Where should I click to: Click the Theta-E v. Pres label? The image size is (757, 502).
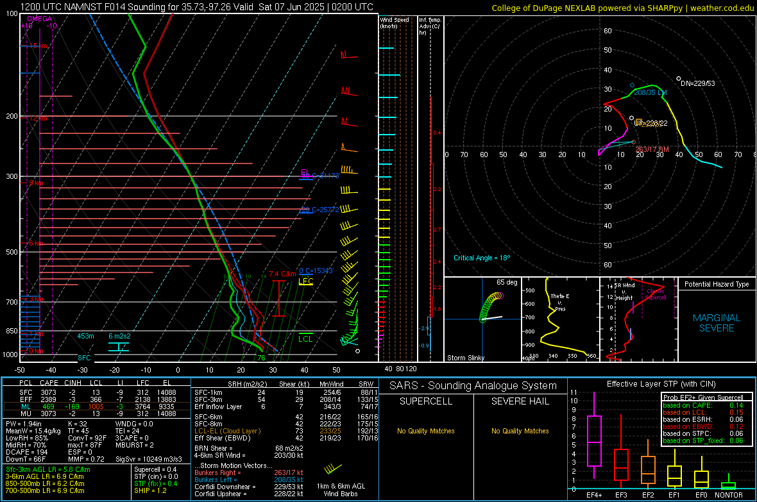(560, 302)
